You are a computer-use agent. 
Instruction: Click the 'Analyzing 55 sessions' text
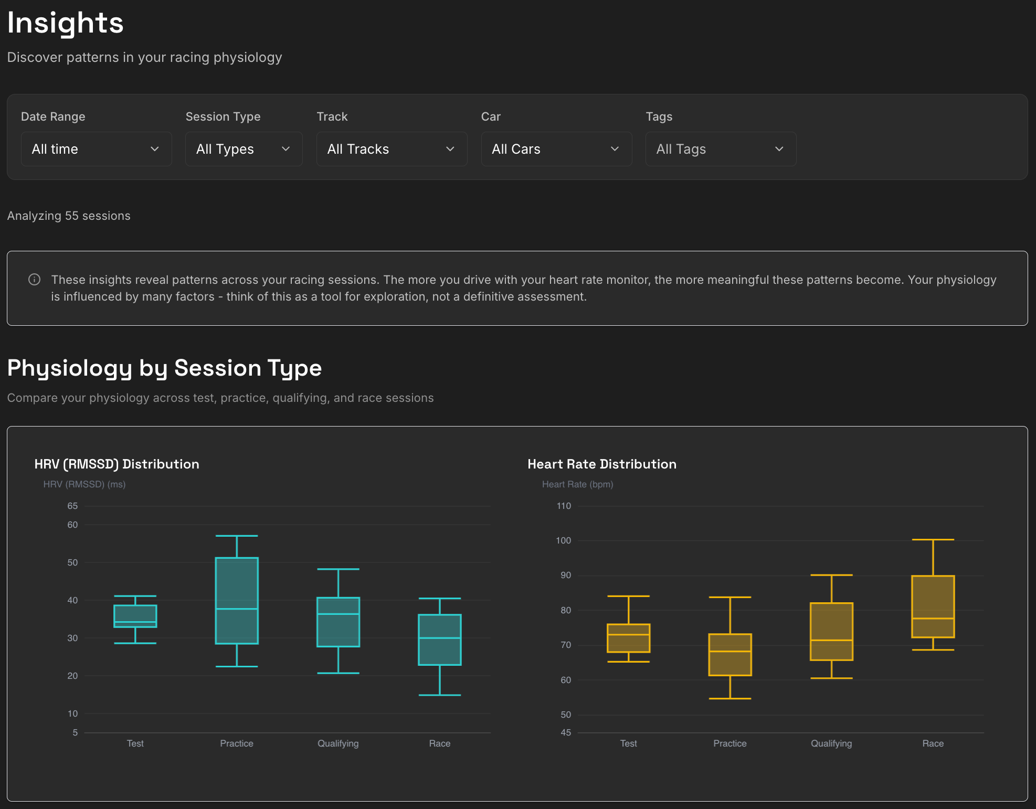pos(69,216)
